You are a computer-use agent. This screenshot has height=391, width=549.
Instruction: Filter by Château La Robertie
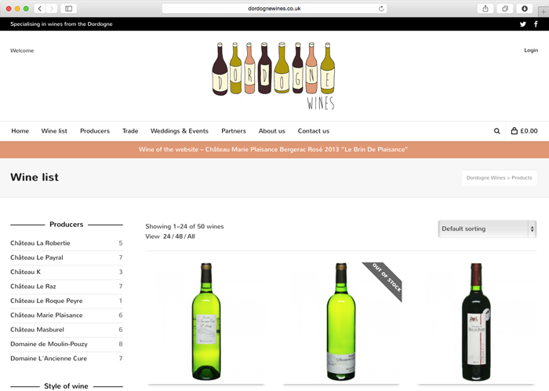tap(40, 243)
